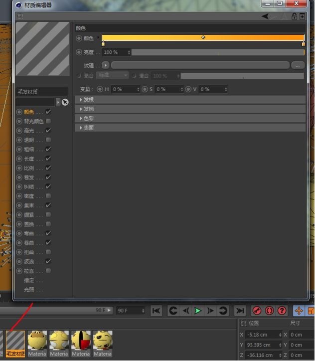Click the record active objects button
Viewport: 315px width, 361px height.
coord(257,311)
